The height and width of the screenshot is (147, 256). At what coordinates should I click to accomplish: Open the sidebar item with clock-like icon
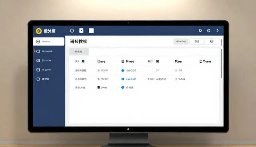[49, 70]
